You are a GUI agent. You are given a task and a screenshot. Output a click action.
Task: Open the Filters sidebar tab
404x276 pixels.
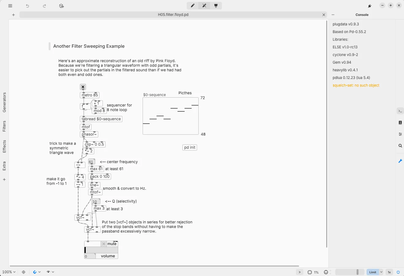(4, 126)
